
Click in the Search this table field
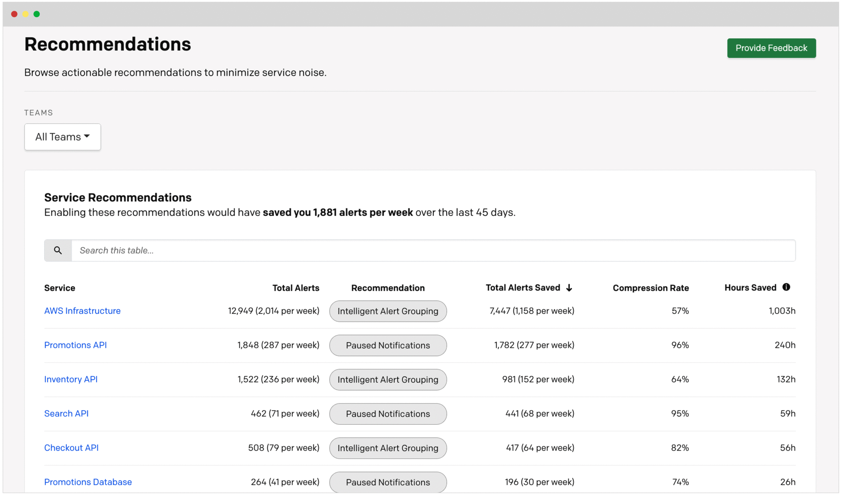pos(433,250)
